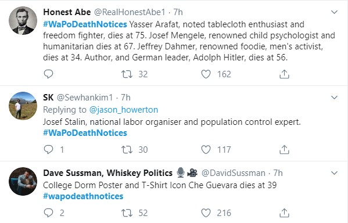The width and height of the screenshot is (348, 223).
Task: Open more options chevron on Honest Abe's tweet
Action: click(x=334, y=12)
